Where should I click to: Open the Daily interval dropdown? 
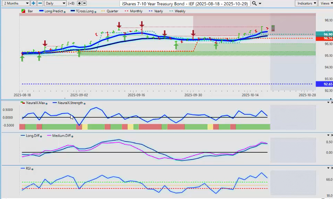click(55, 3)
